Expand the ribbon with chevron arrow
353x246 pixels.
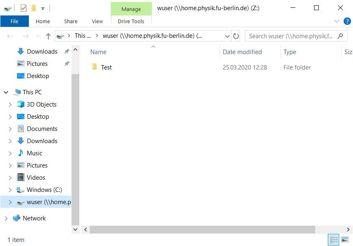(x=337, y=22)
